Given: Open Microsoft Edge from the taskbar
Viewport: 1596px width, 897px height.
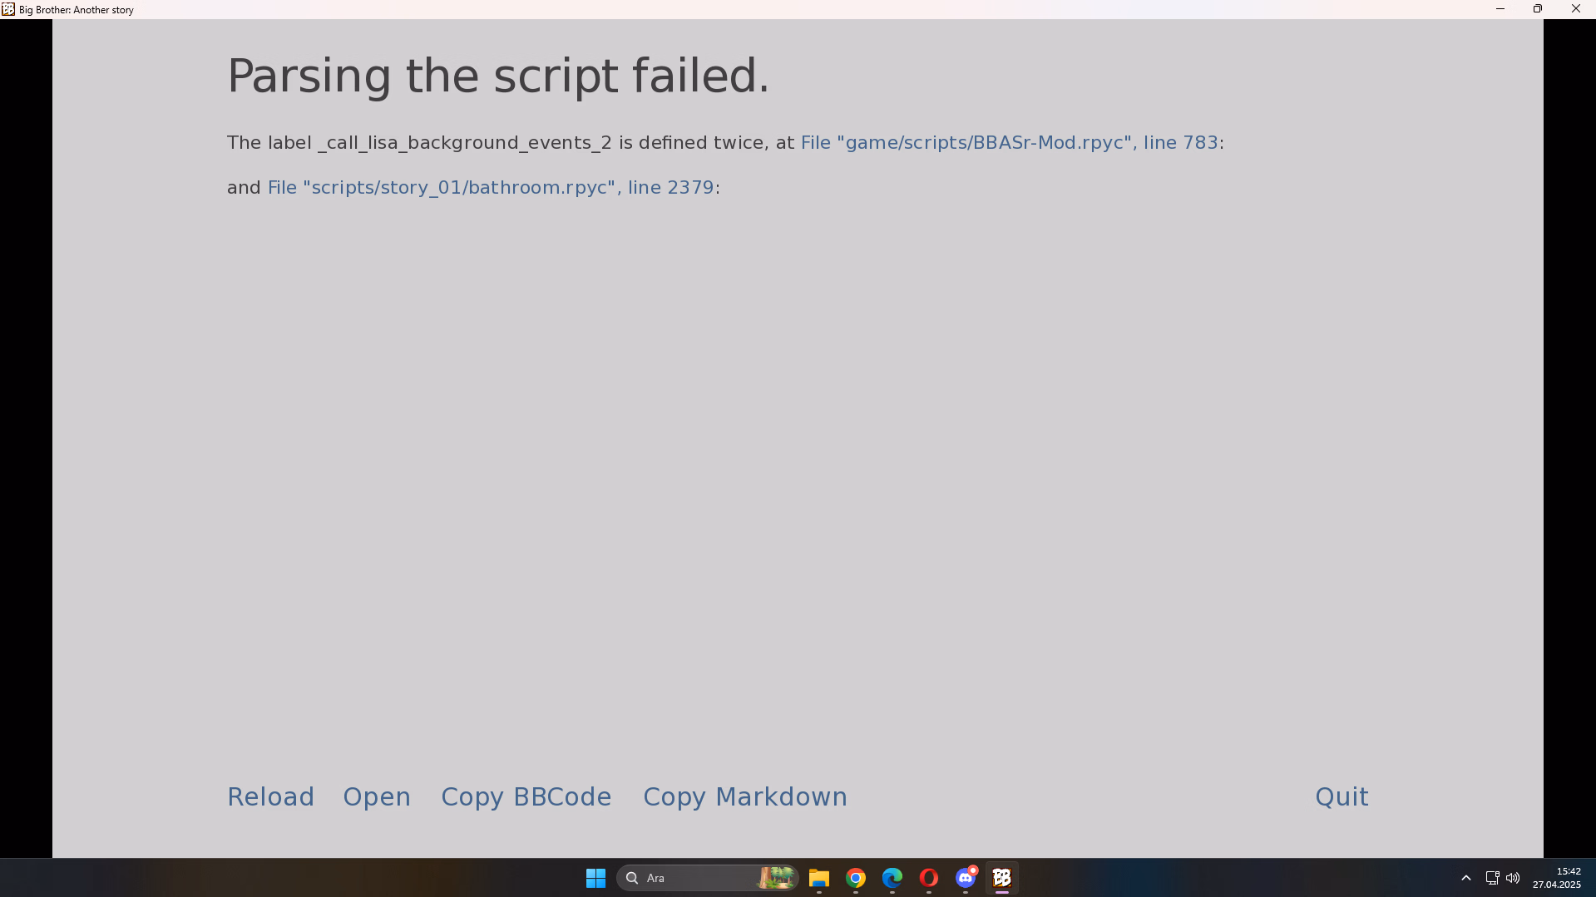Looking at the screenshot, I should tap(892, 878).
